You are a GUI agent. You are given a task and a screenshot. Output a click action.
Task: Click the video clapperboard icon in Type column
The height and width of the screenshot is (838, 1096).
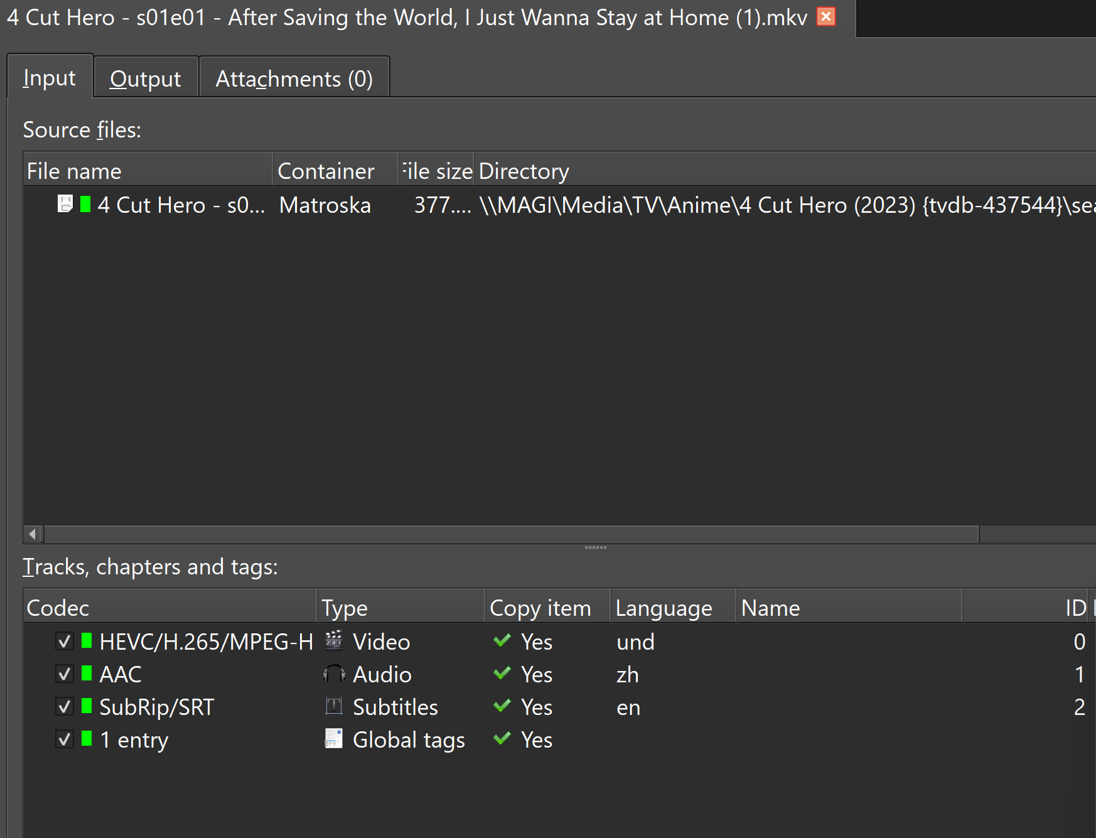click(333, 640)
